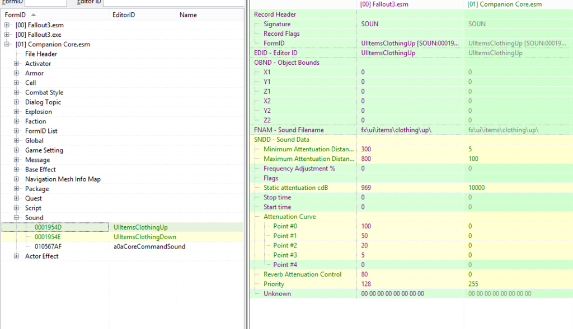Screen dimensions: 573x329
Task: Click Fallout3.esm Point #1 value 50
Action: pos(365,236)
